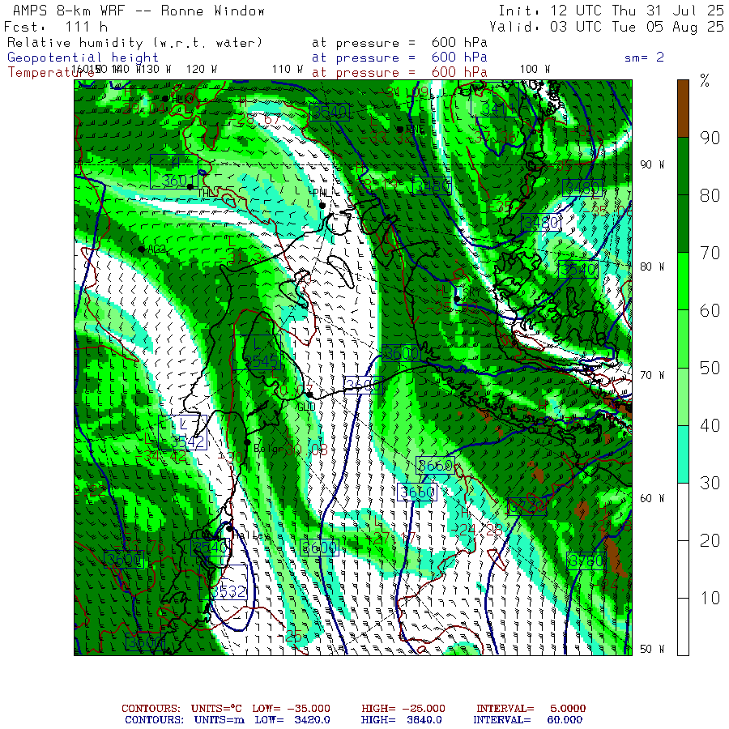729x729 pixels.
Task: Click the '80 W' longitude label
Action: [652, 266]
